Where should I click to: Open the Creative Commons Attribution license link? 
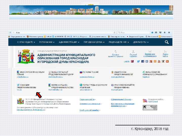click(x=31, y=110)
